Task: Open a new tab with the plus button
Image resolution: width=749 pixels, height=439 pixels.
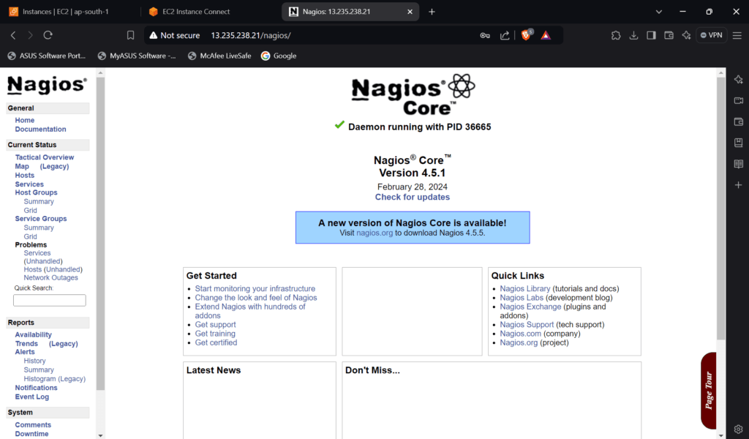Action: tap(432, 12)
